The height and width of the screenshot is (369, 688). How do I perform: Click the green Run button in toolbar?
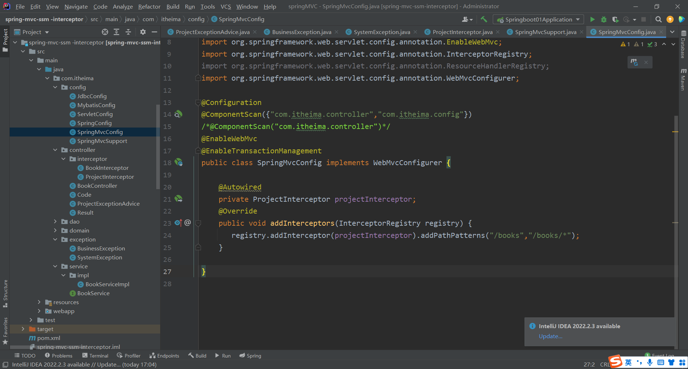point(592,19)
